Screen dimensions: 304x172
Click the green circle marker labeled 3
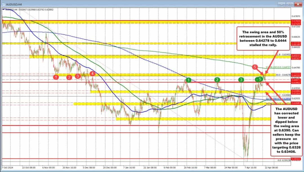[x=241, y=80]
